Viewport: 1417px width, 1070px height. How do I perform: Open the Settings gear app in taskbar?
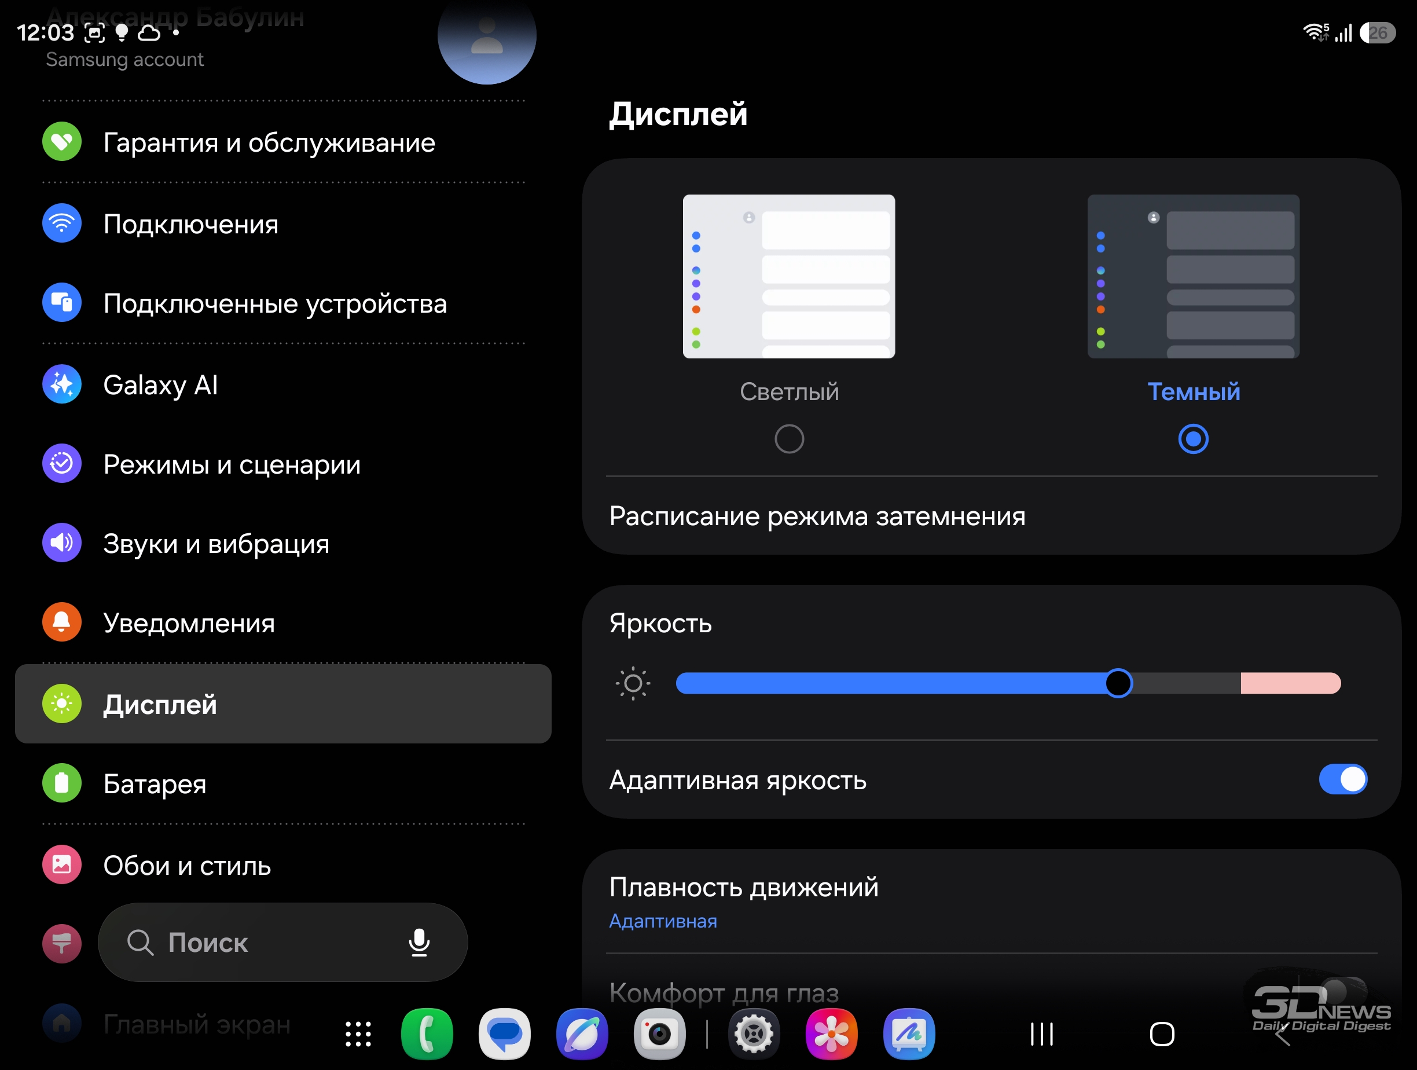tap(754, 1034)
